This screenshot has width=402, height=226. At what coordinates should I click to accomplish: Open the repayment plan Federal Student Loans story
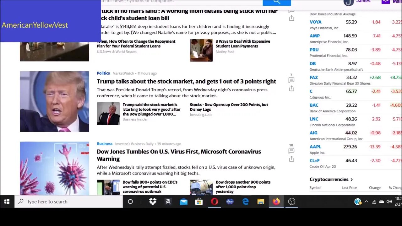click(136, 44)
